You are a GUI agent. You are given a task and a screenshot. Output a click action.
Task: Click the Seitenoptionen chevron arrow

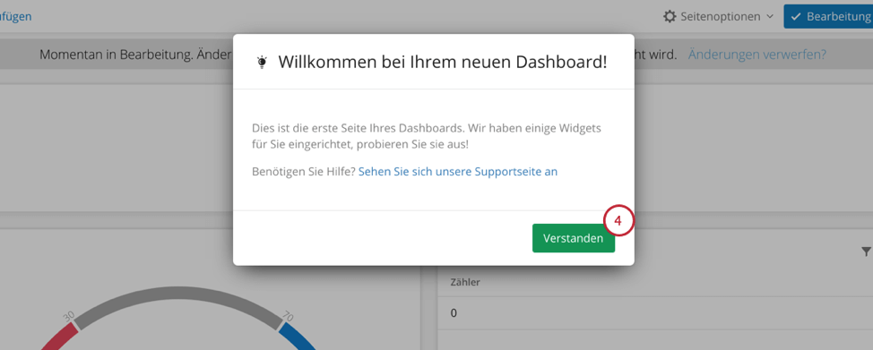click(x=770, y=17)
